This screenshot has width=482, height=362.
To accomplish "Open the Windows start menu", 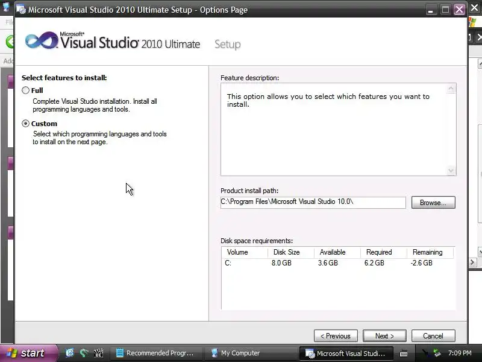I will (x=28, y=353).
